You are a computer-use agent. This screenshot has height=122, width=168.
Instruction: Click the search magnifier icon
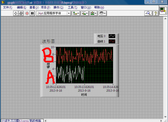[148, 13]
